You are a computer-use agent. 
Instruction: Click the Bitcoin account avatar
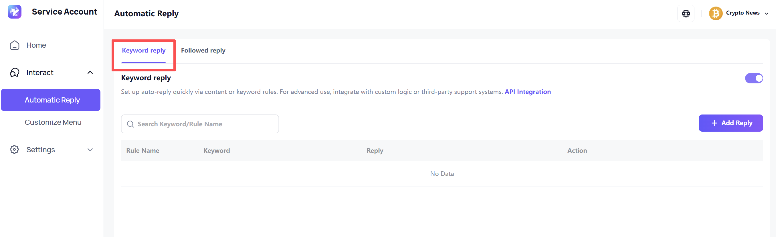tap(715, 13)
